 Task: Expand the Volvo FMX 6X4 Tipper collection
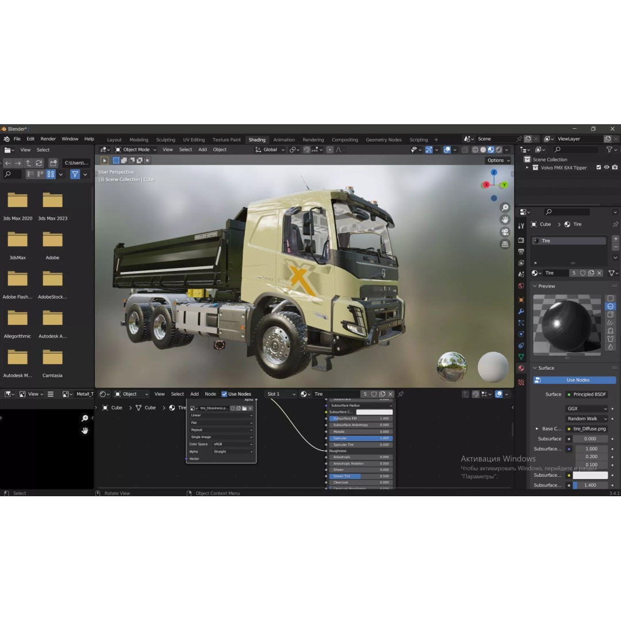pos(527,167)
